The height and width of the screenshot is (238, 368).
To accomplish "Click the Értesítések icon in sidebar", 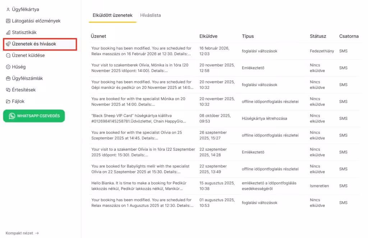I will click(x=8, y=90).
